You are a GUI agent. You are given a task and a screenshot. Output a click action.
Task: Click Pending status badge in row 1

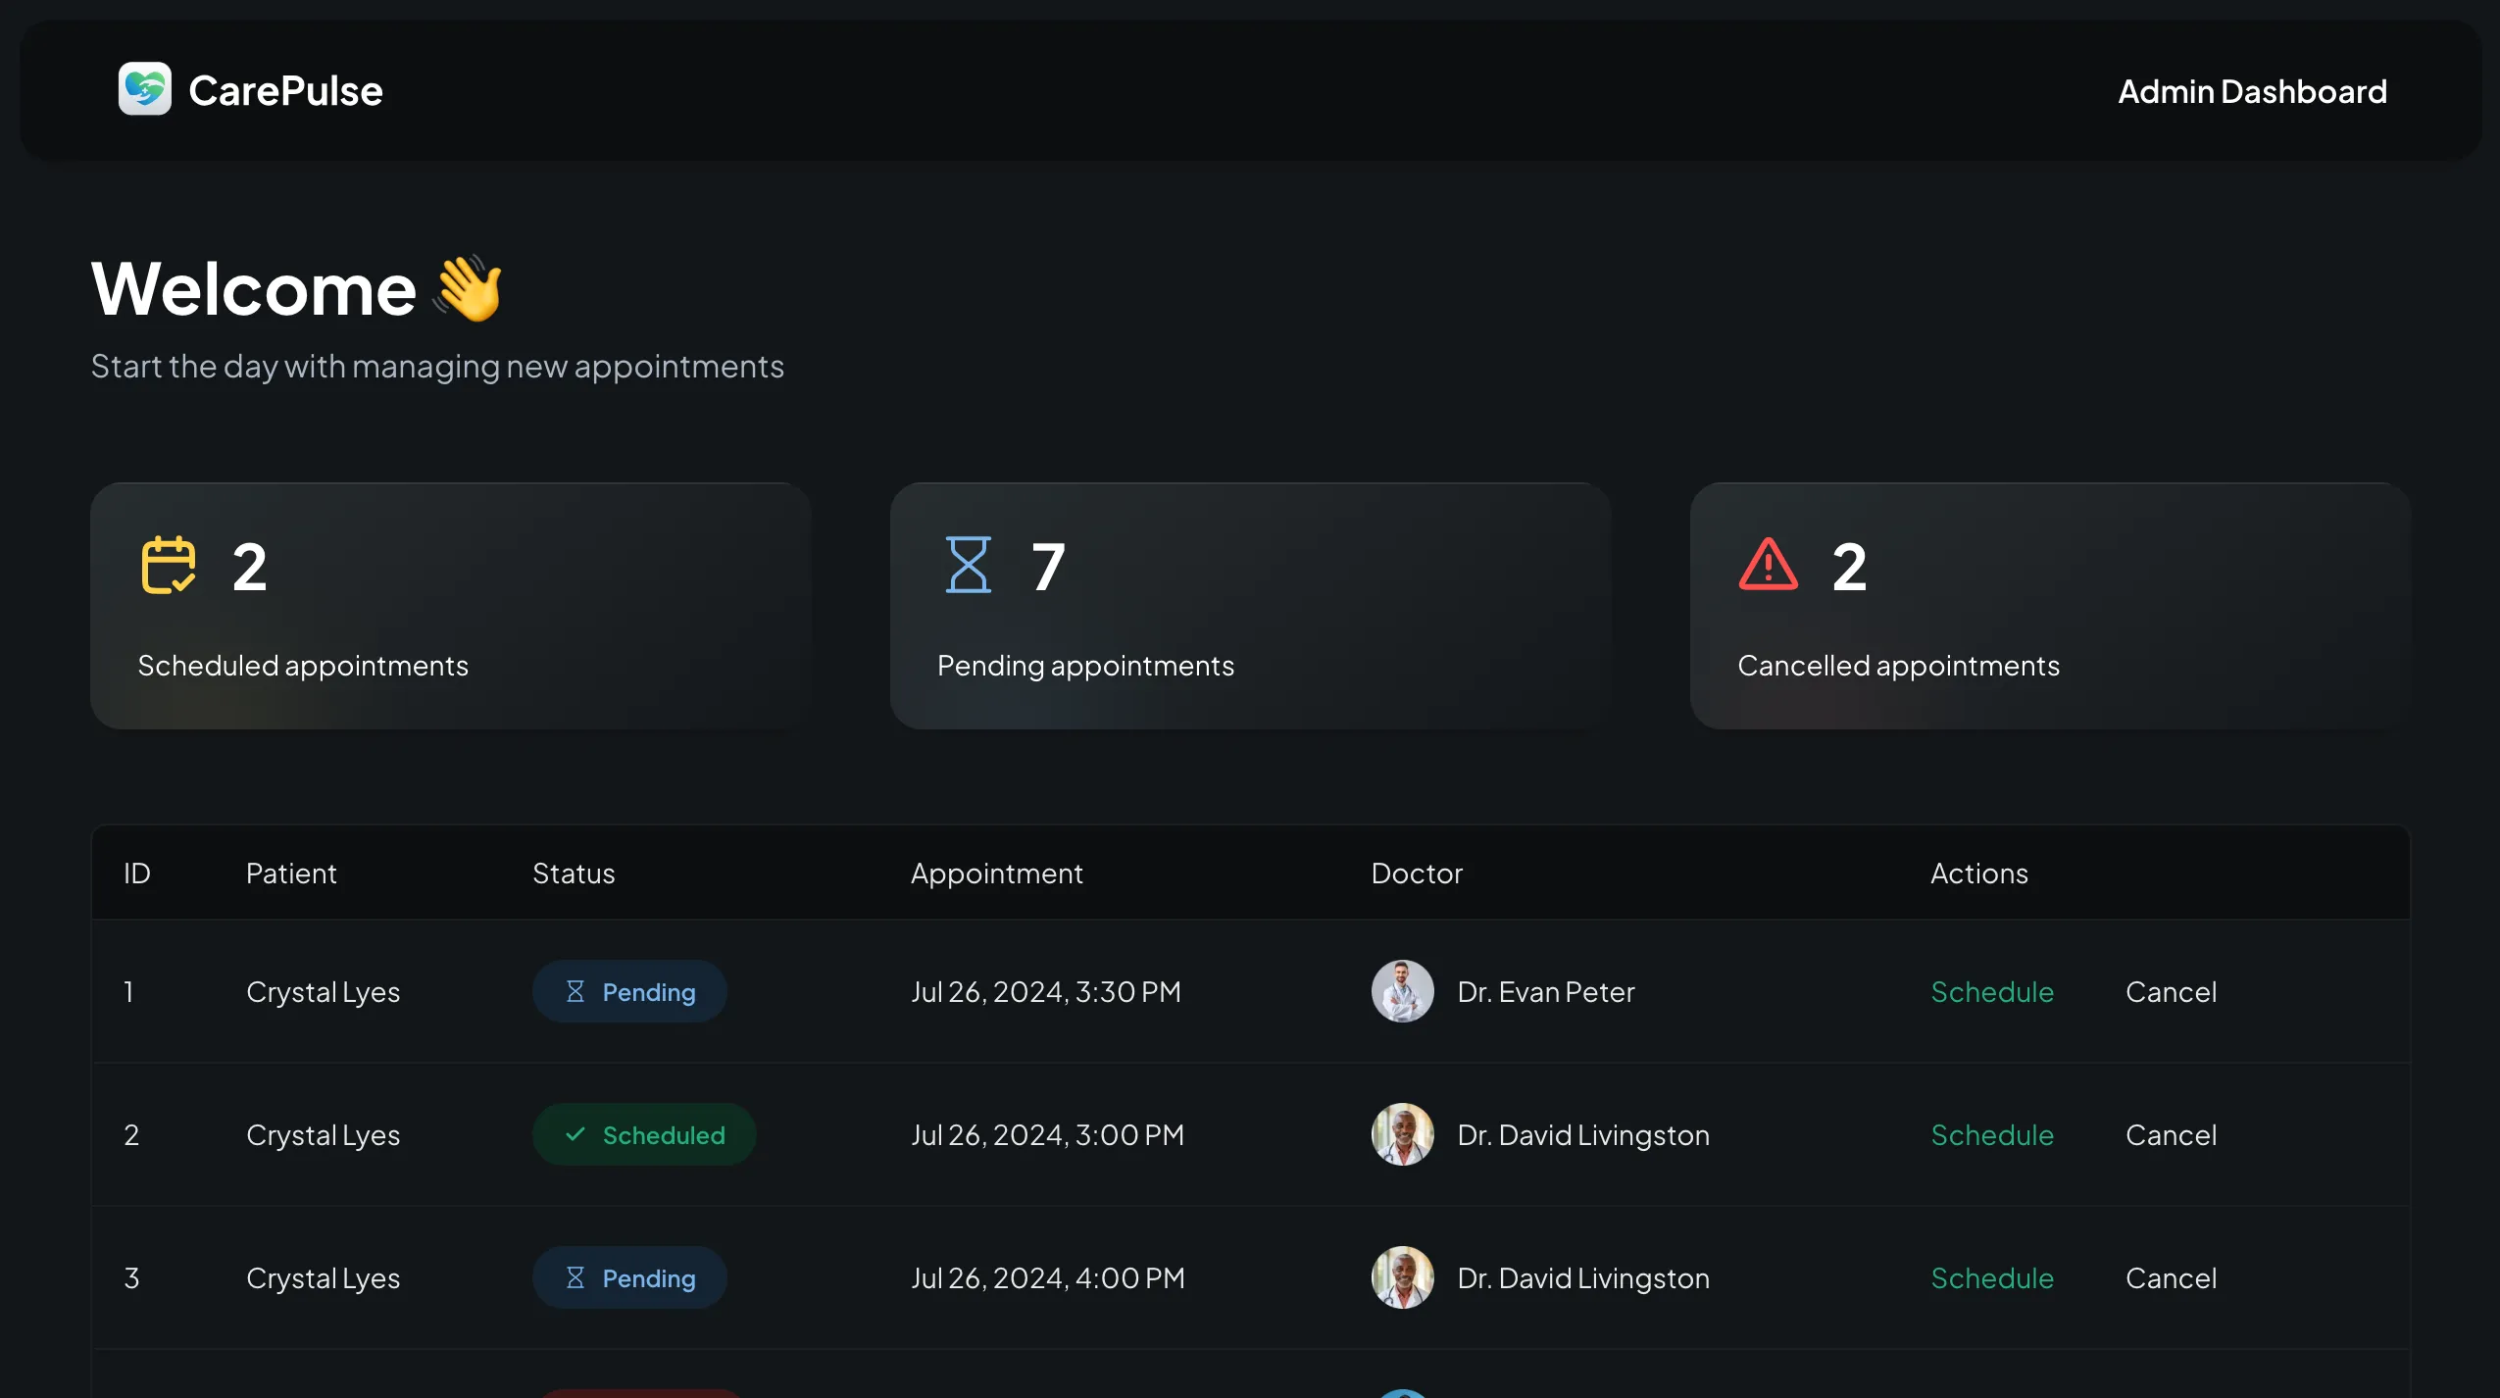click(629, 991)
